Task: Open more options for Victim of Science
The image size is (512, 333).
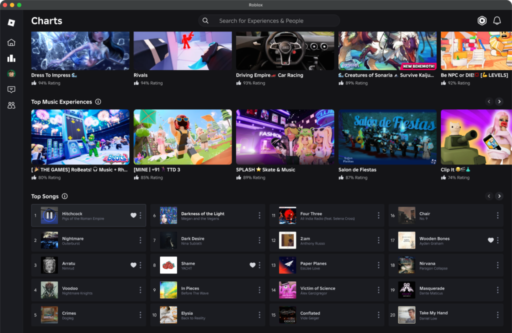Action: 378,290
